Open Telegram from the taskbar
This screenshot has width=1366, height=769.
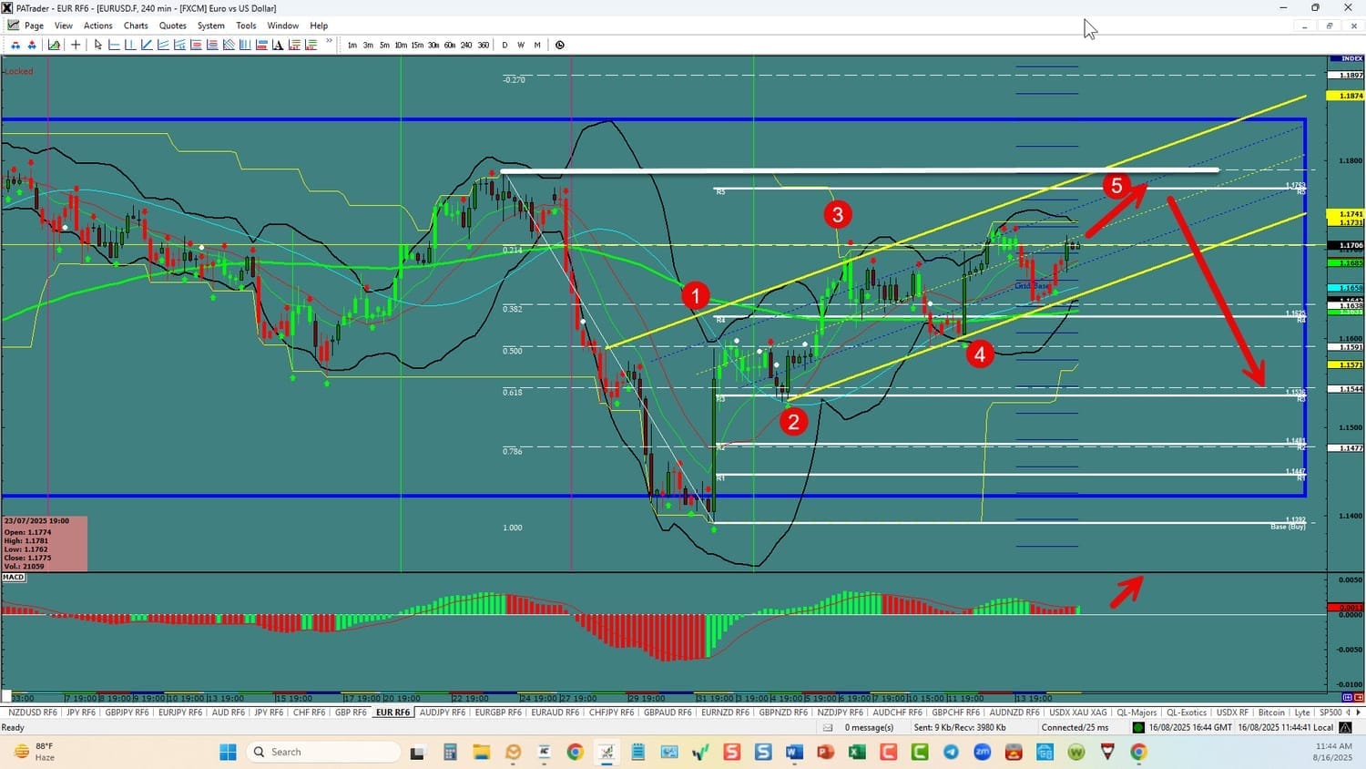pyautogui.click(x=951, y=752)
